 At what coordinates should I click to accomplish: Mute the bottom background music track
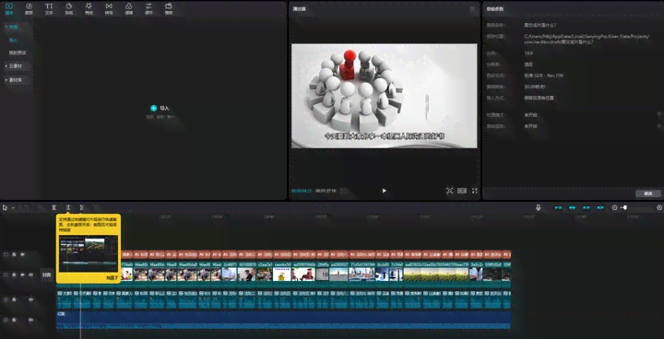31,320
